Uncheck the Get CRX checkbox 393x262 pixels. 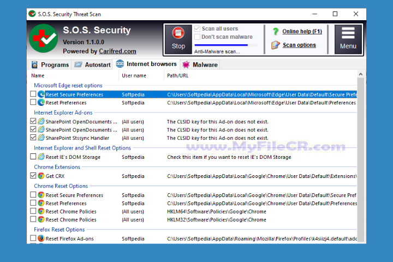33,176
